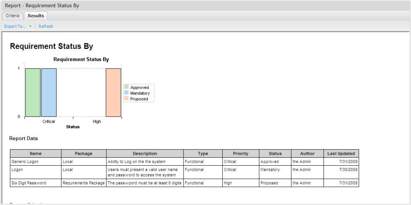The width and height of the screenshot is (411, 205).
Task: Click the blue Mandatory bar in chart
Action: (49, 92)
